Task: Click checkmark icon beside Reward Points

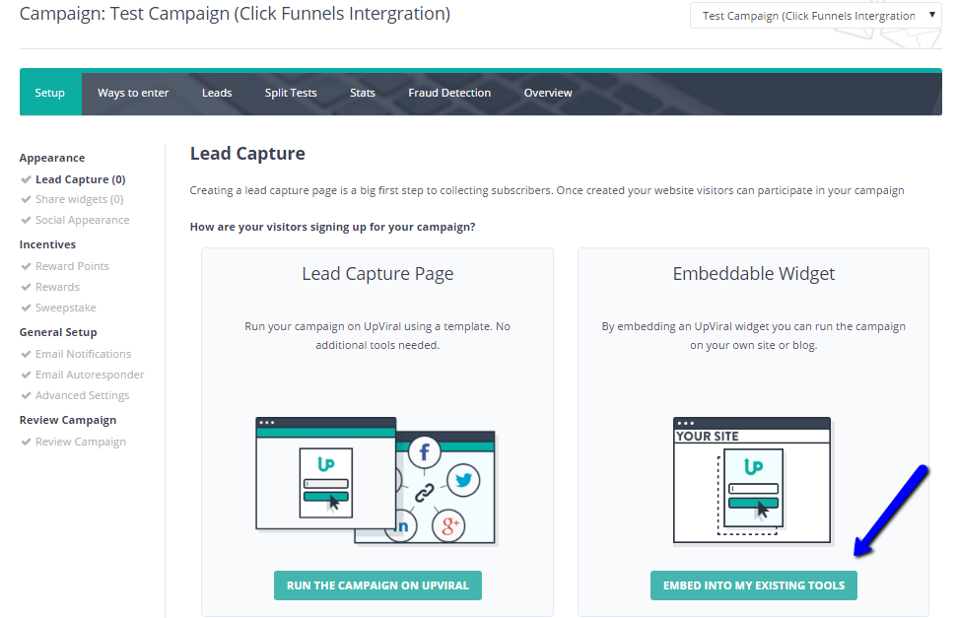Action: click(26, 266)
